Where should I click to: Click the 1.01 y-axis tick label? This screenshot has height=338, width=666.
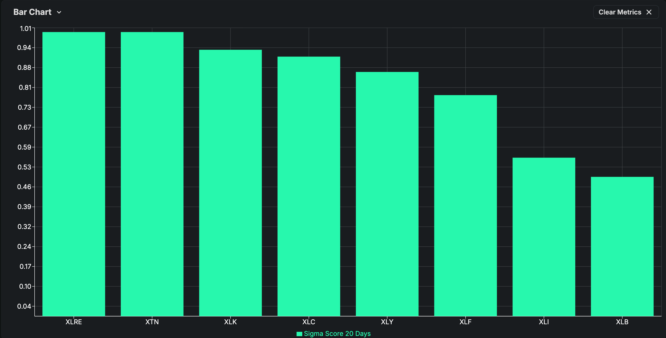tap(26, 28)
